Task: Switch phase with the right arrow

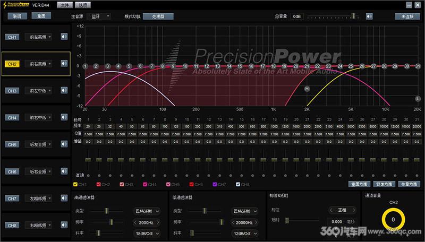Action: [353, 210]
